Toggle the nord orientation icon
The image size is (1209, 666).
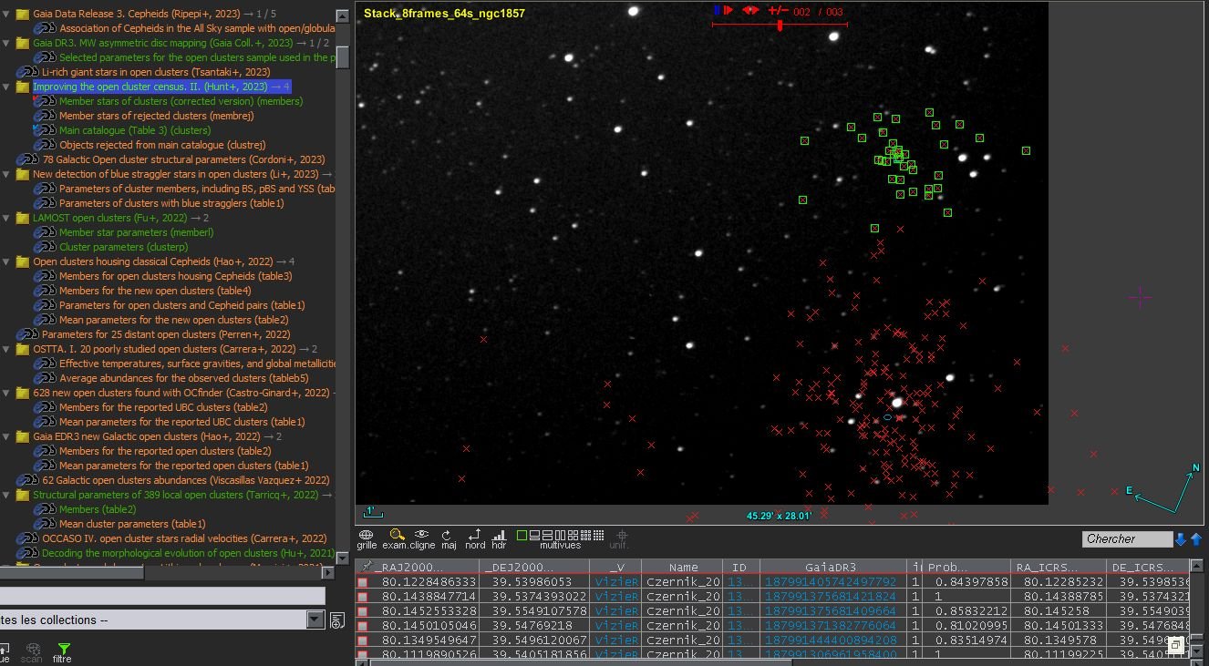(x=474, y=536)
